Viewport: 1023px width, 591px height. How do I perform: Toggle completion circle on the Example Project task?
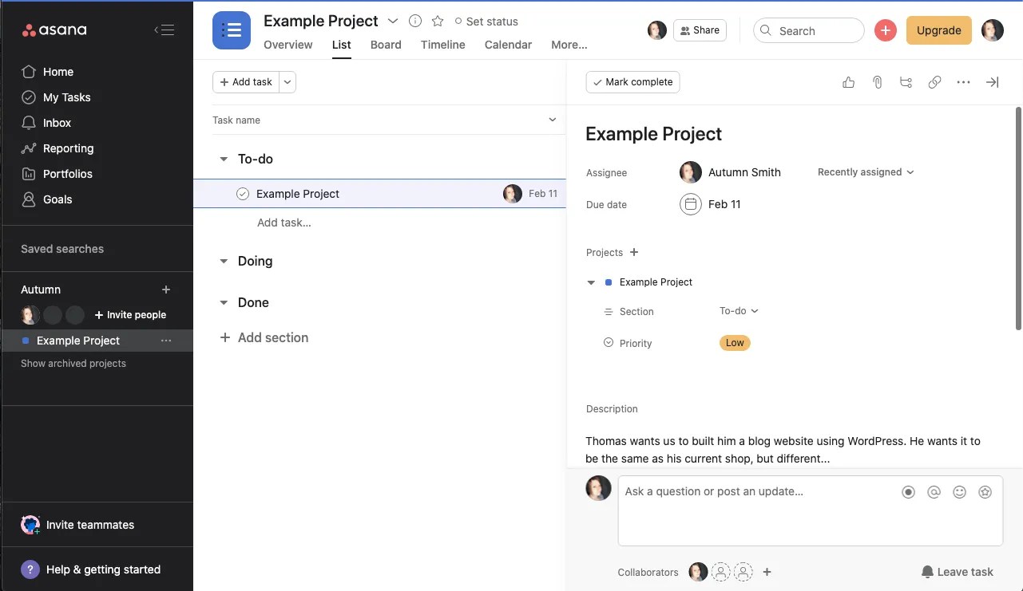pos(242,193)
